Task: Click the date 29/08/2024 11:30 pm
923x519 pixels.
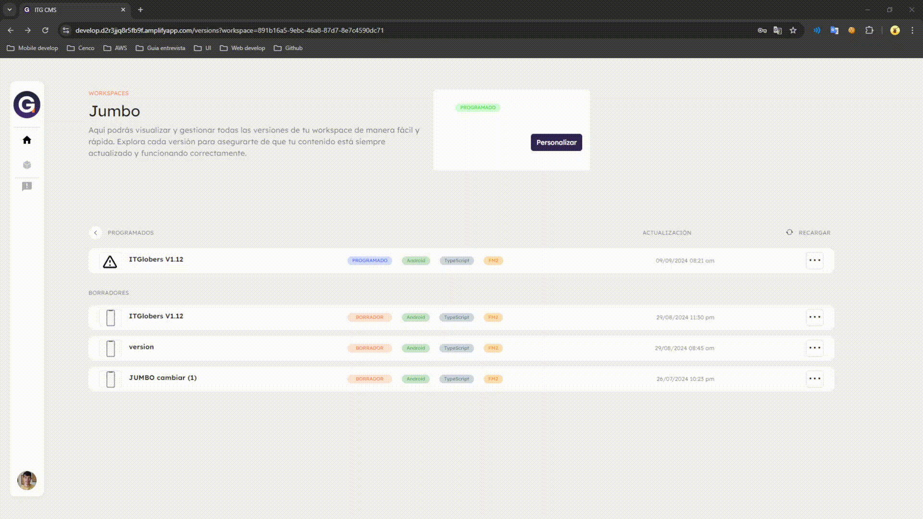Action: pyautogui.click(x=685, y=318)
